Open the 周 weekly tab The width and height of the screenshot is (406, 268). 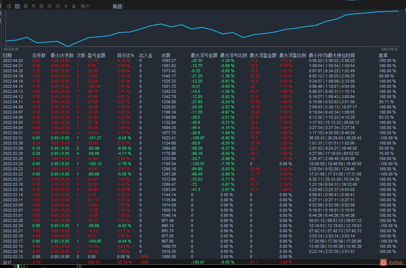pyautogui.click(x=25, y=6)
